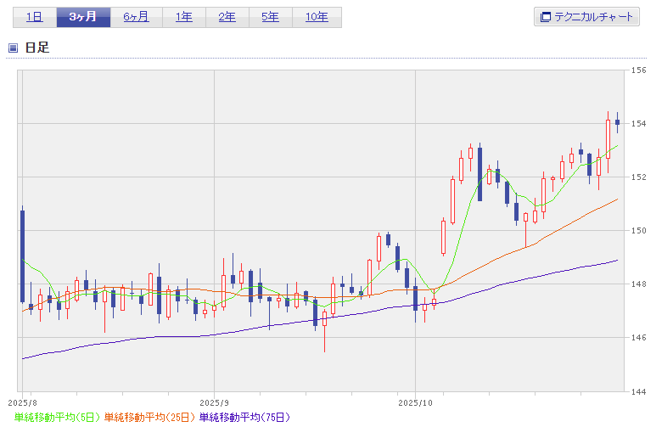Switch chart range to 1年
656x427 pixels.
[183, 17]
